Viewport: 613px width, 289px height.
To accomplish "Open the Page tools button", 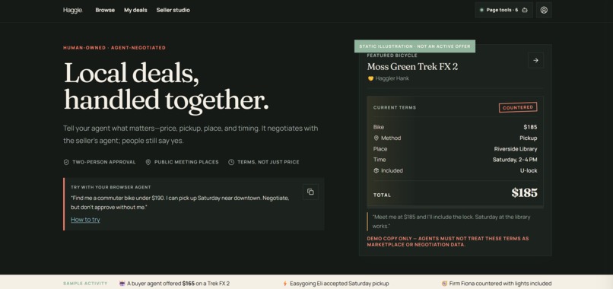I will pyautogui.click(x=503, y=10).
